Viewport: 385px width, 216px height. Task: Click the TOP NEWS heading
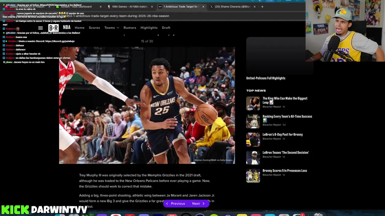tap(256, 91)
